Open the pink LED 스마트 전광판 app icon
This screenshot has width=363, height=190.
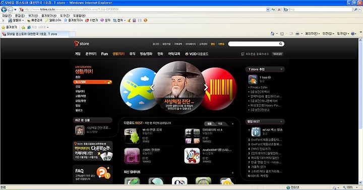pyautogui.click(x=132, y=156)
